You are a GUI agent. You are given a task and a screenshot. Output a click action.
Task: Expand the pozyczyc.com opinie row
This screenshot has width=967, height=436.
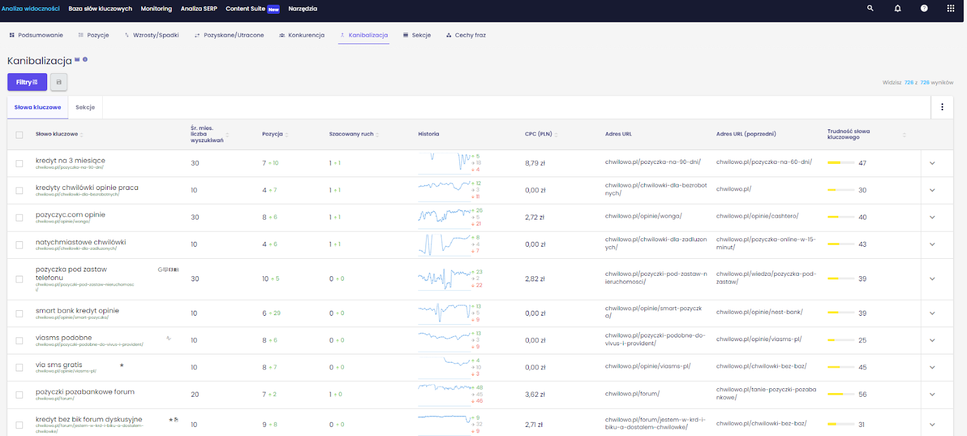point(932,217)
